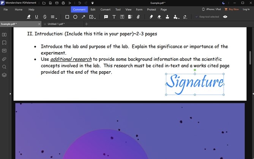Select the Rectangle shape tool

67,17
